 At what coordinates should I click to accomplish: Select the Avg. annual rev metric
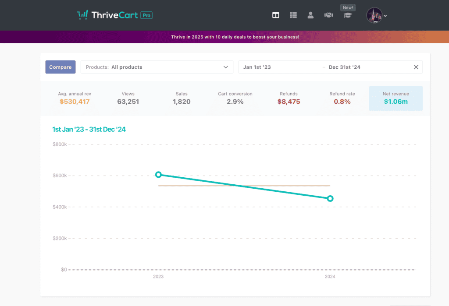pos(75,98)
